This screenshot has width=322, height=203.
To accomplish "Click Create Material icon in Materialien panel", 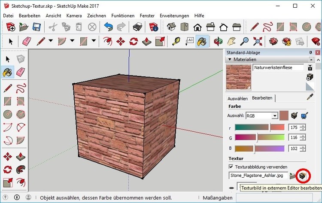I will (x=310, y=77).
